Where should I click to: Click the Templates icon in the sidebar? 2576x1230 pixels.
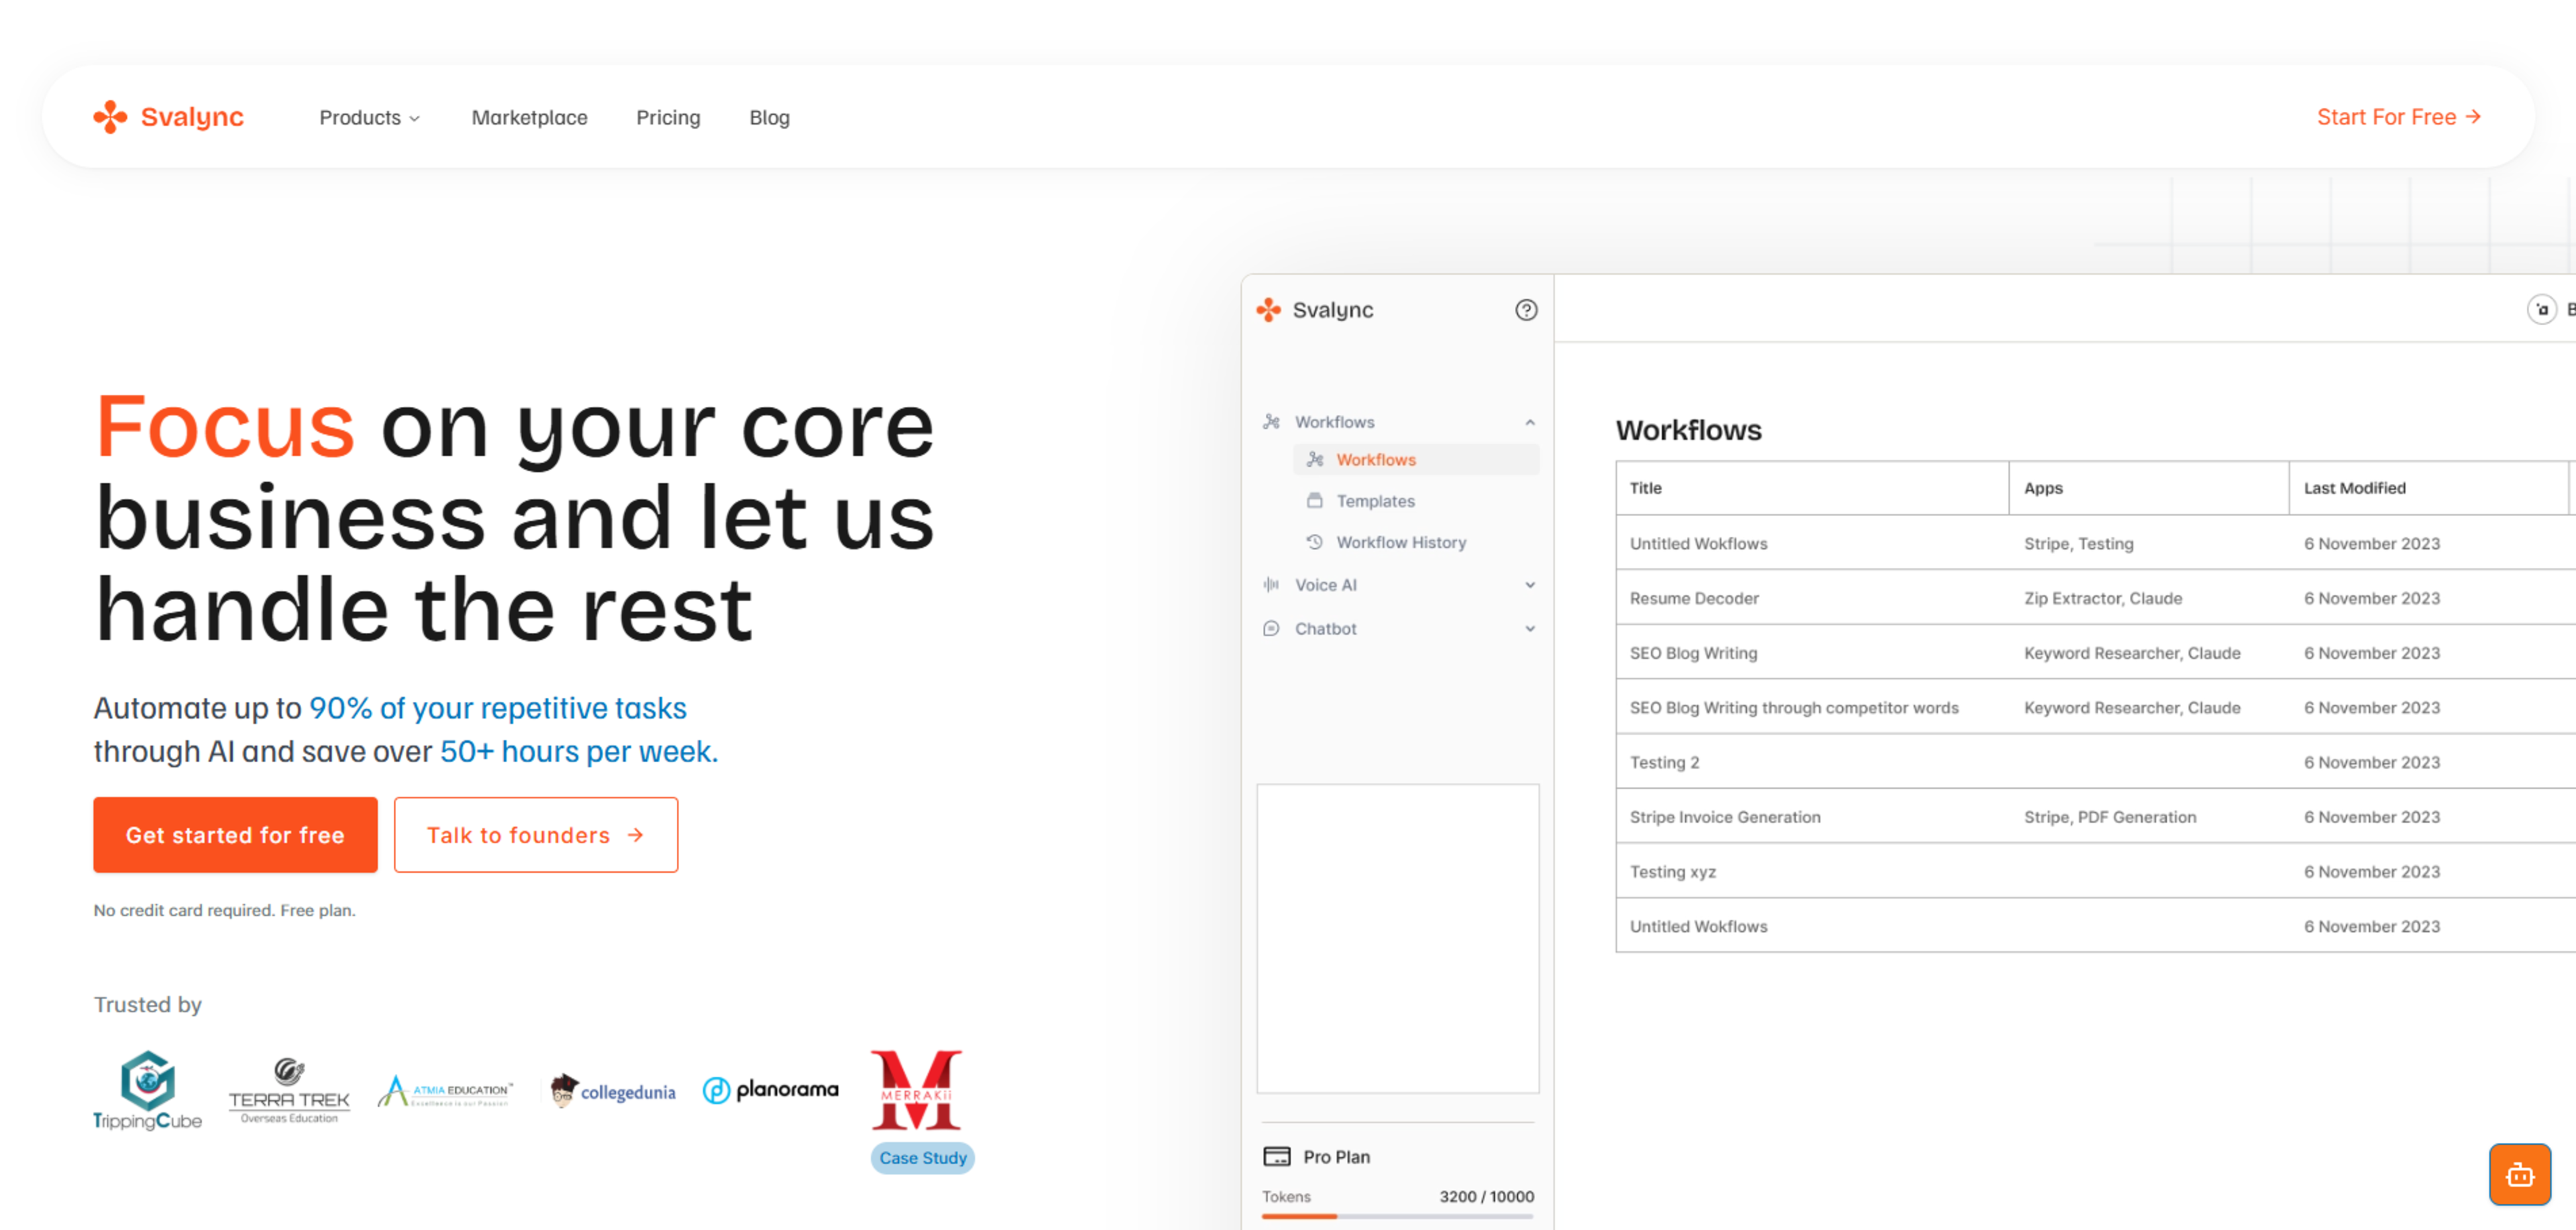point(1314,501)
